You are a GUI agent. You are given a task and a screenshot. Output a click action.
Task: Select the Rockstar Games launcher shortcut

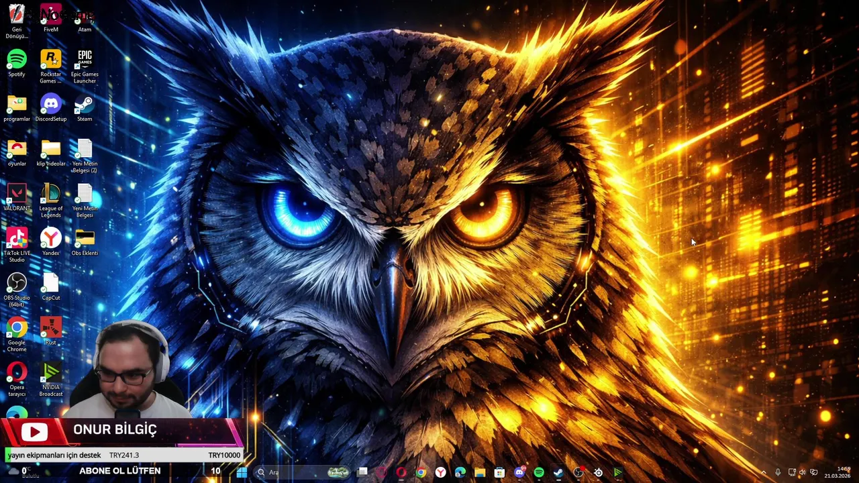point(51,66)
